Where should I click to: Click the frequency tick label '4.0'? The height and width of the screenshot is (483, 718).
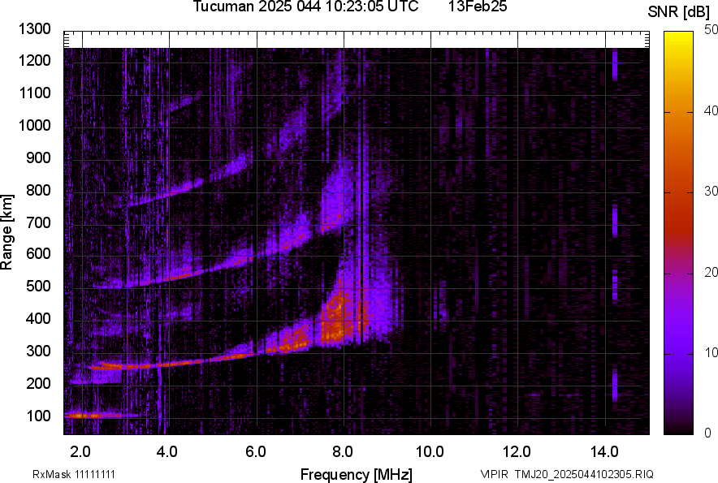(x=167, y=452)
